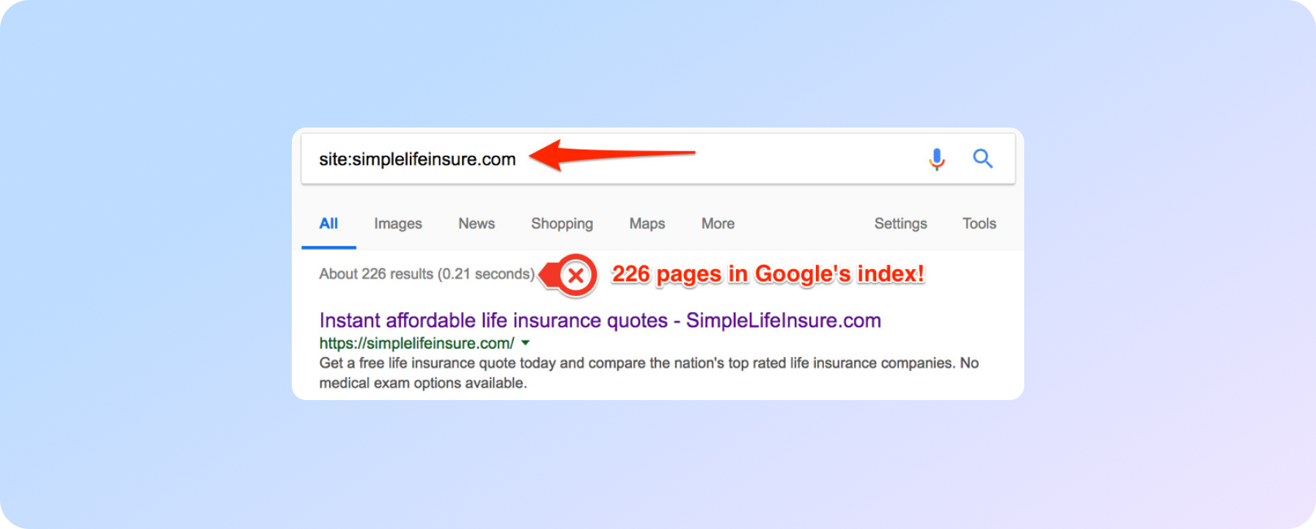
Task: Click the green https://simplelifeinsure.com/ URL
Action: [416, 343]
